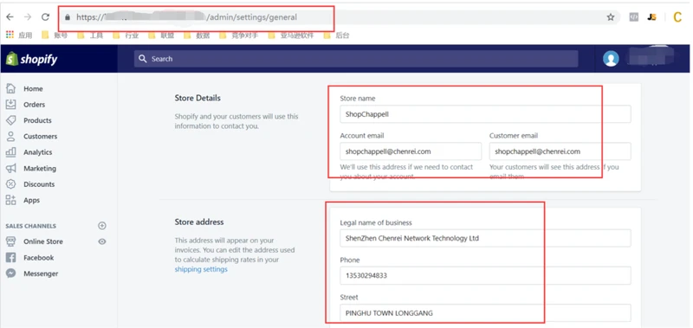
Task: Click the Facebook channel icon
Action: (10, 257)
